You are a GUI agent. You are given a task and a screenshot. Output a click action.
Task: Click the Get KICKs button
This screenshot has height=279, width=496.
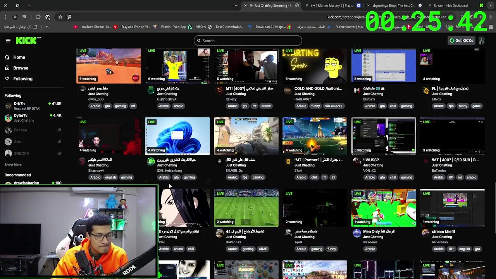click(461, 40)
